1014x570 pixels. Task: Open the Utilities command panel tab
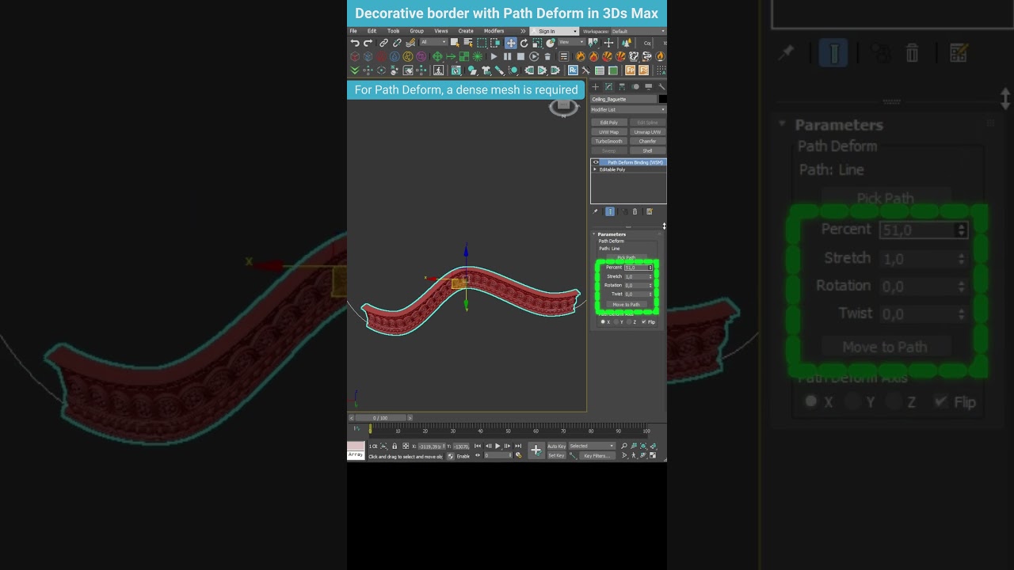click(661, 87)
